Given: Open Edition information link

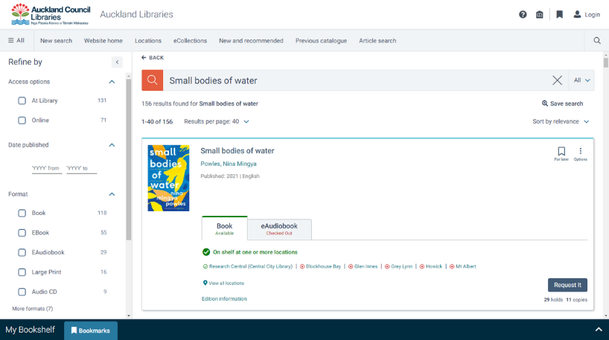Looking at the screenshot, I should [x=224, y=299].
